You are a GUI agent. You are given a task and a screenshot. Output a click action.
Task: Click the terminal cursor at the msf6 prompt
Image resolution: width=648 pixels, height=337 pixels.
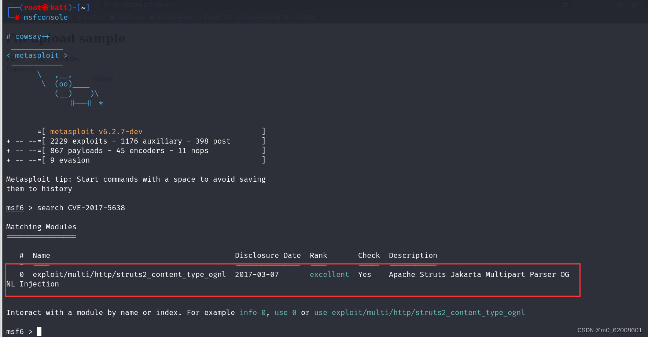[x=39, y=331]
